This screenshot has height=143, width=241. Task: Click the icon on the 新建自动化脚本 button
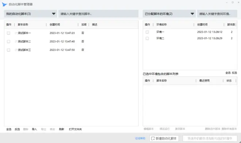(x=153, y=138)
